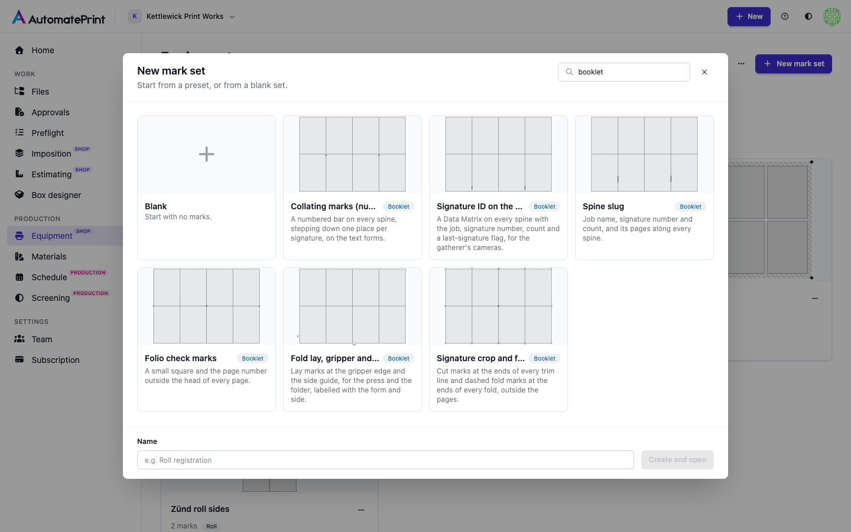Launch Box designer icon

pyautogui.click(x=20, y=195)
